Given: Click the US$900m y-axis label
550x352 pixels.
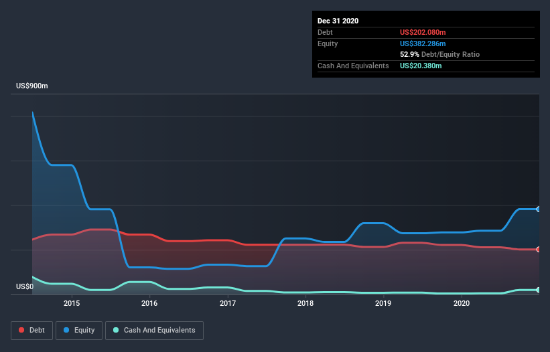Looking at the screenshot, I should (32, 86).
